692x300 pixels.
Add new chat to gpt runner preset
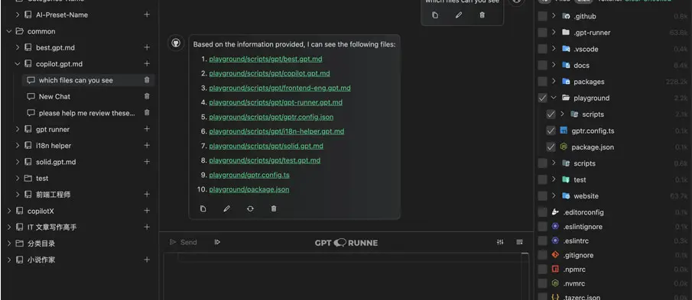click(147, 129)
